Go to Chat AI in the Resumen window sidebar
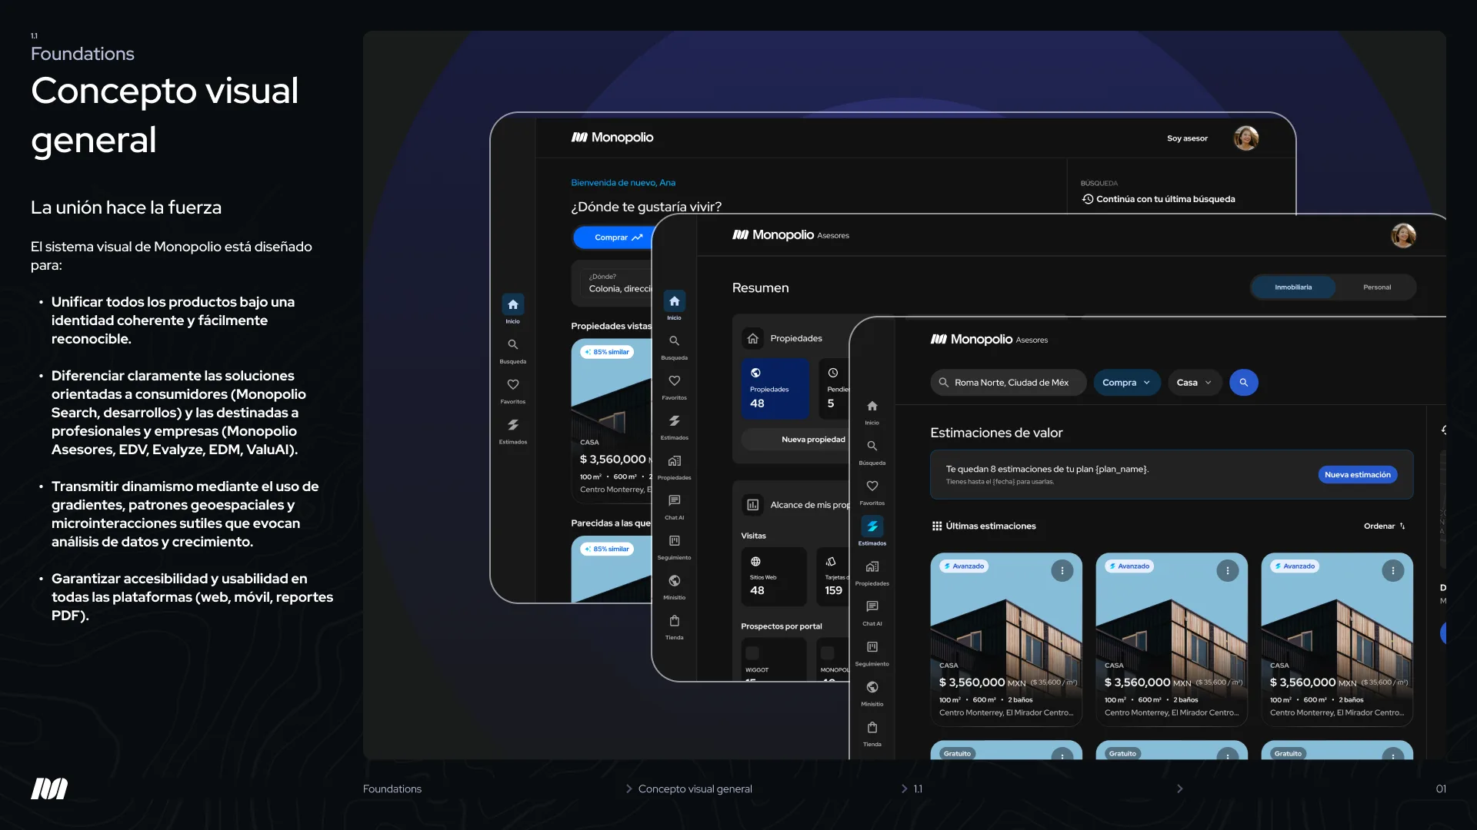The image size is (1477, 830). 674,506
